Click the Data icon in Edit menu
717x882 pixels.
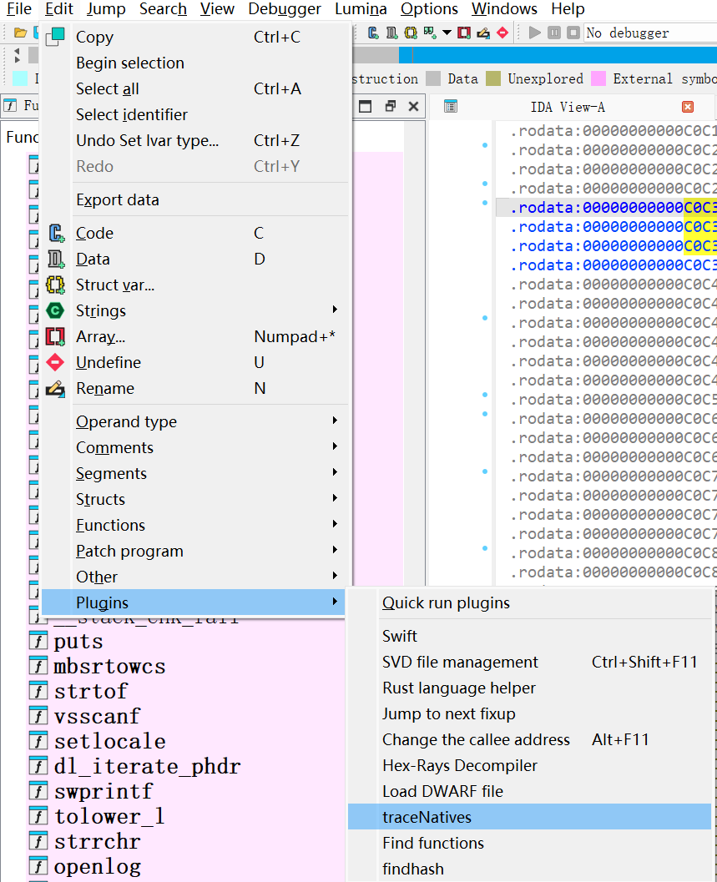tap(56, 259)
